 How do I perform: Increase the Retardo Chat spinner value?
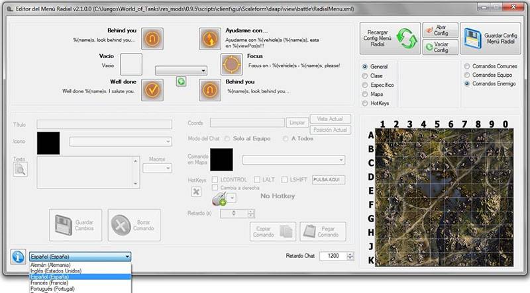point(350,253)
